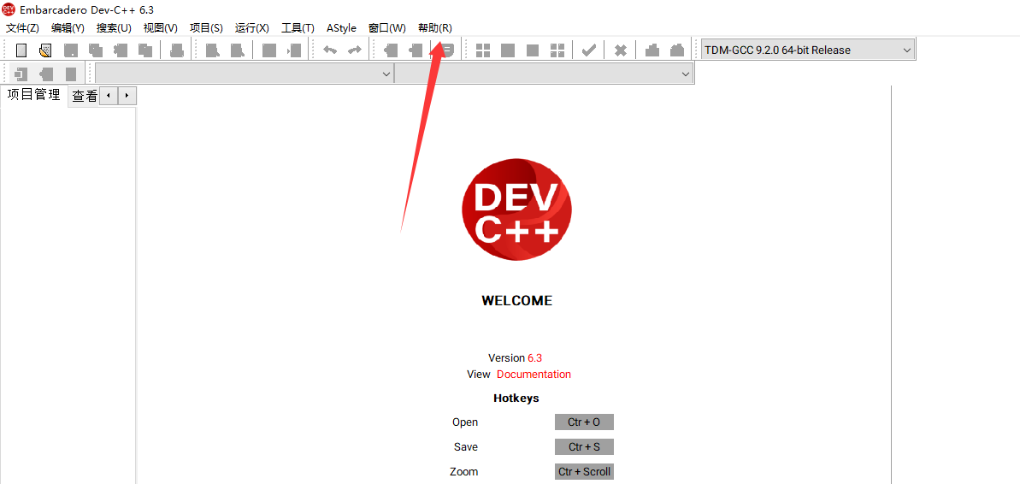Open the 编辑(Y) menu
This screenshot has width=1020, height=484.
click(68, 28)
